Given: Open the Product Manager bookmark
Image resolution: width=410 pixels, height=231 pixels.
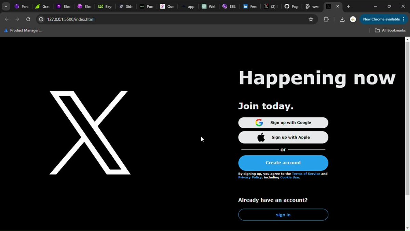Looking at the screenshot, I should pyautogui.click(x=23, y=30).
